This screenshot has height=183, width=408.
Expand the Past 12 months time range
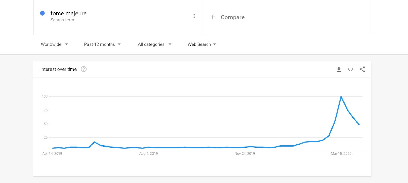pyautogui.click(x=102, y=44)
